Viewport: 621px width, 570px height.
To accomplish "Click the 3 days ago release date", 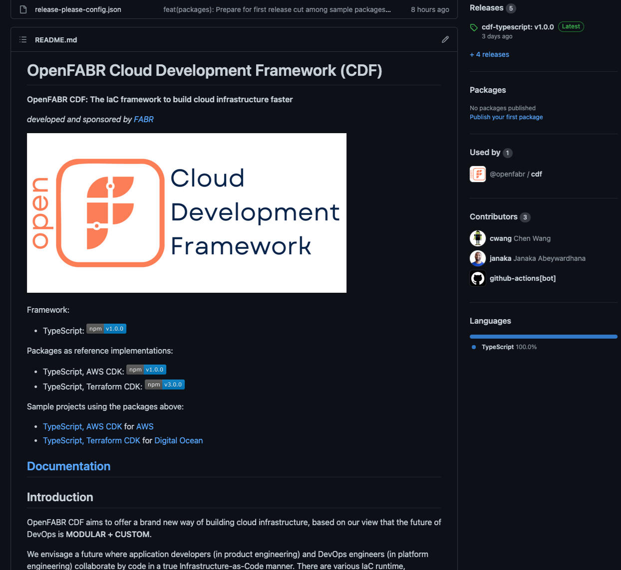I will click(497, 36).
